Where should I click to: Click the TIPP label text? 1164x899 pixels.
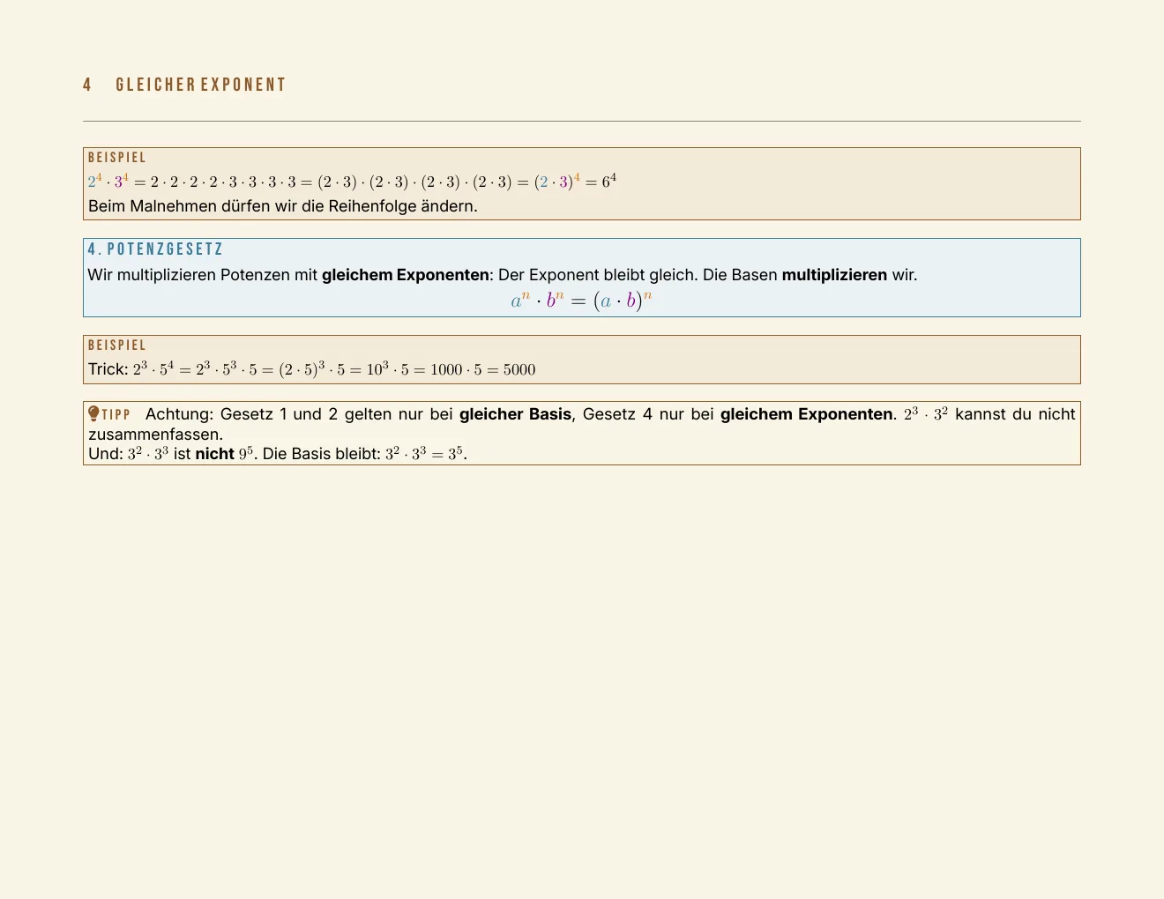116,414
